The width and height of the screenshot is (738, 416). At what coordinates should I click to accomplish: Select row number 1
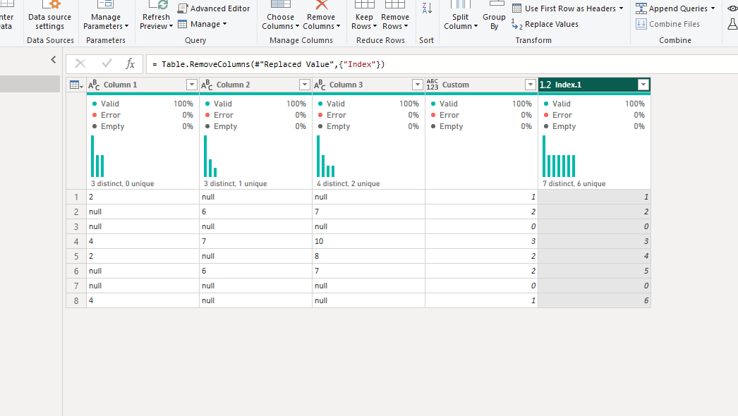[x=76, y=197]
